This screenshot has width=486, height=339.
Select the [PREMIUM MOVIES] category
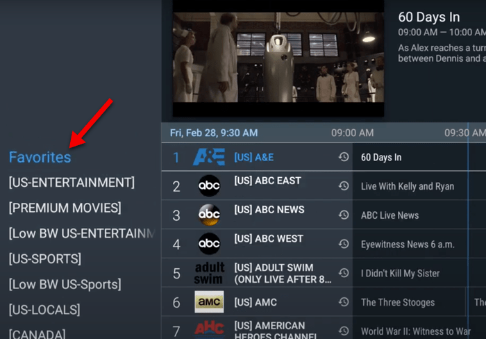pyautogui.click(x=65, y=208)
